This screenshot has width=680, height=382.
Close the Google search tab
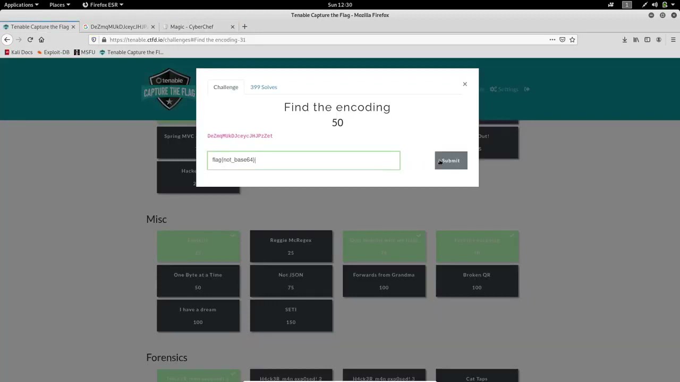(x=153, y=27)
